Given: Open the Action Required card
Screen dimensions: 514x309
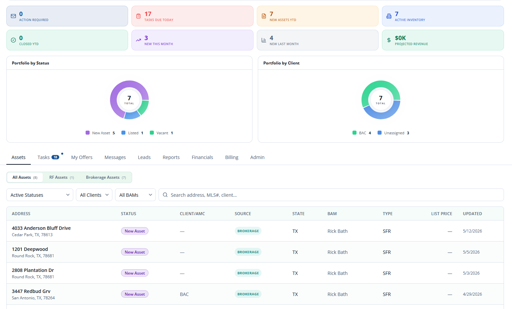Looking at the screenshot, I should tap(67, 16).
